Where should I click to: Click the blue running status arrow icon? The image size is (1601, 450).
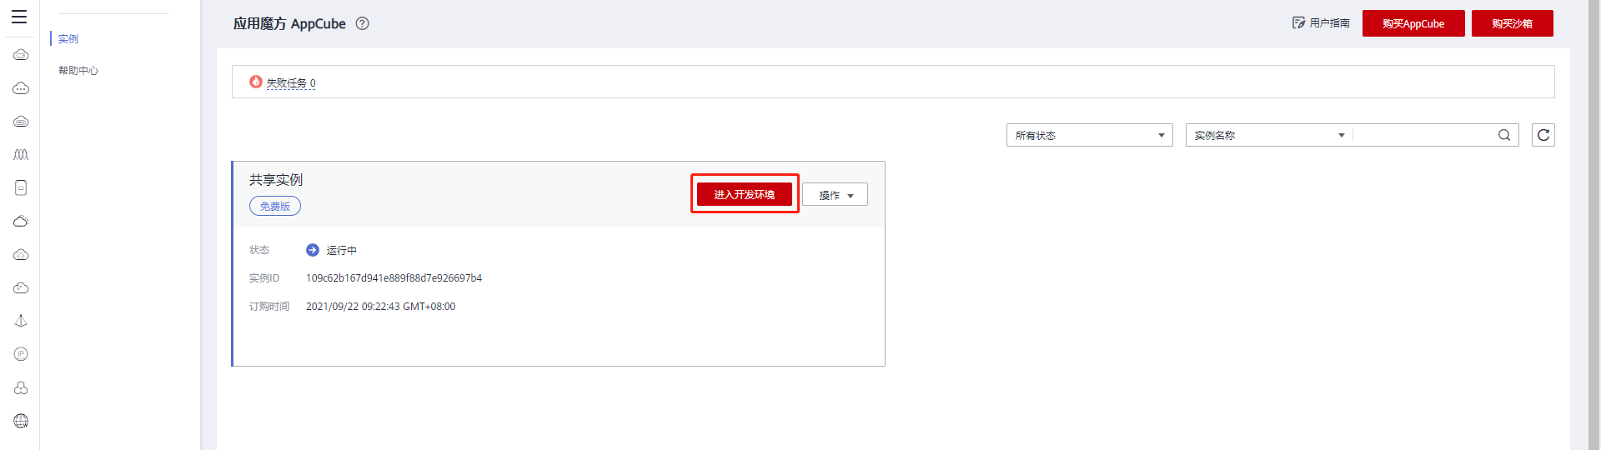313,250
